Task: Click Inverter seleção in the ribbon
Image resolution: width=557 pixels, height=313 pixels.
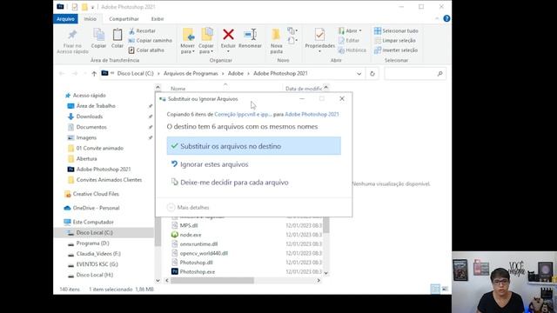Action: click(x=396, y=50)
